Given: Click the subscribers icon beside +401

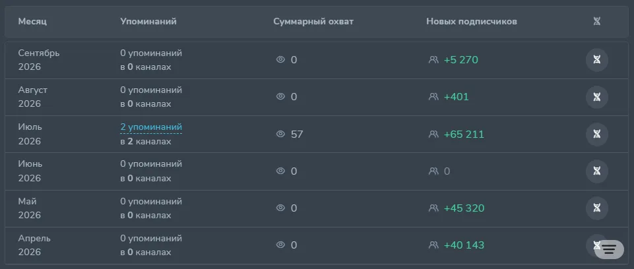Looking at the screenshot, I should click(433, 96).
